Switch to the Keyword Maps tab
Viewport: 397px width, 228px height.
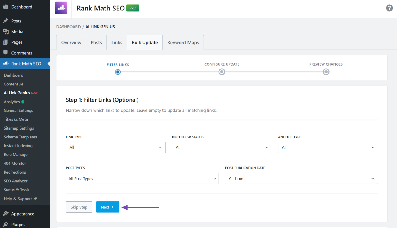pyautogui.click(x=183, y=43)
